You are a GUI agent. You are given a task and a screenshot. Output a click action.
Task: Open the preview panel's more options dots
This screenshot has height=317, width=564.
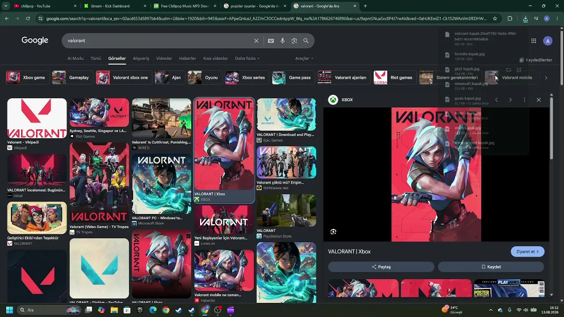pyautogui.click(x=524, y=100)
